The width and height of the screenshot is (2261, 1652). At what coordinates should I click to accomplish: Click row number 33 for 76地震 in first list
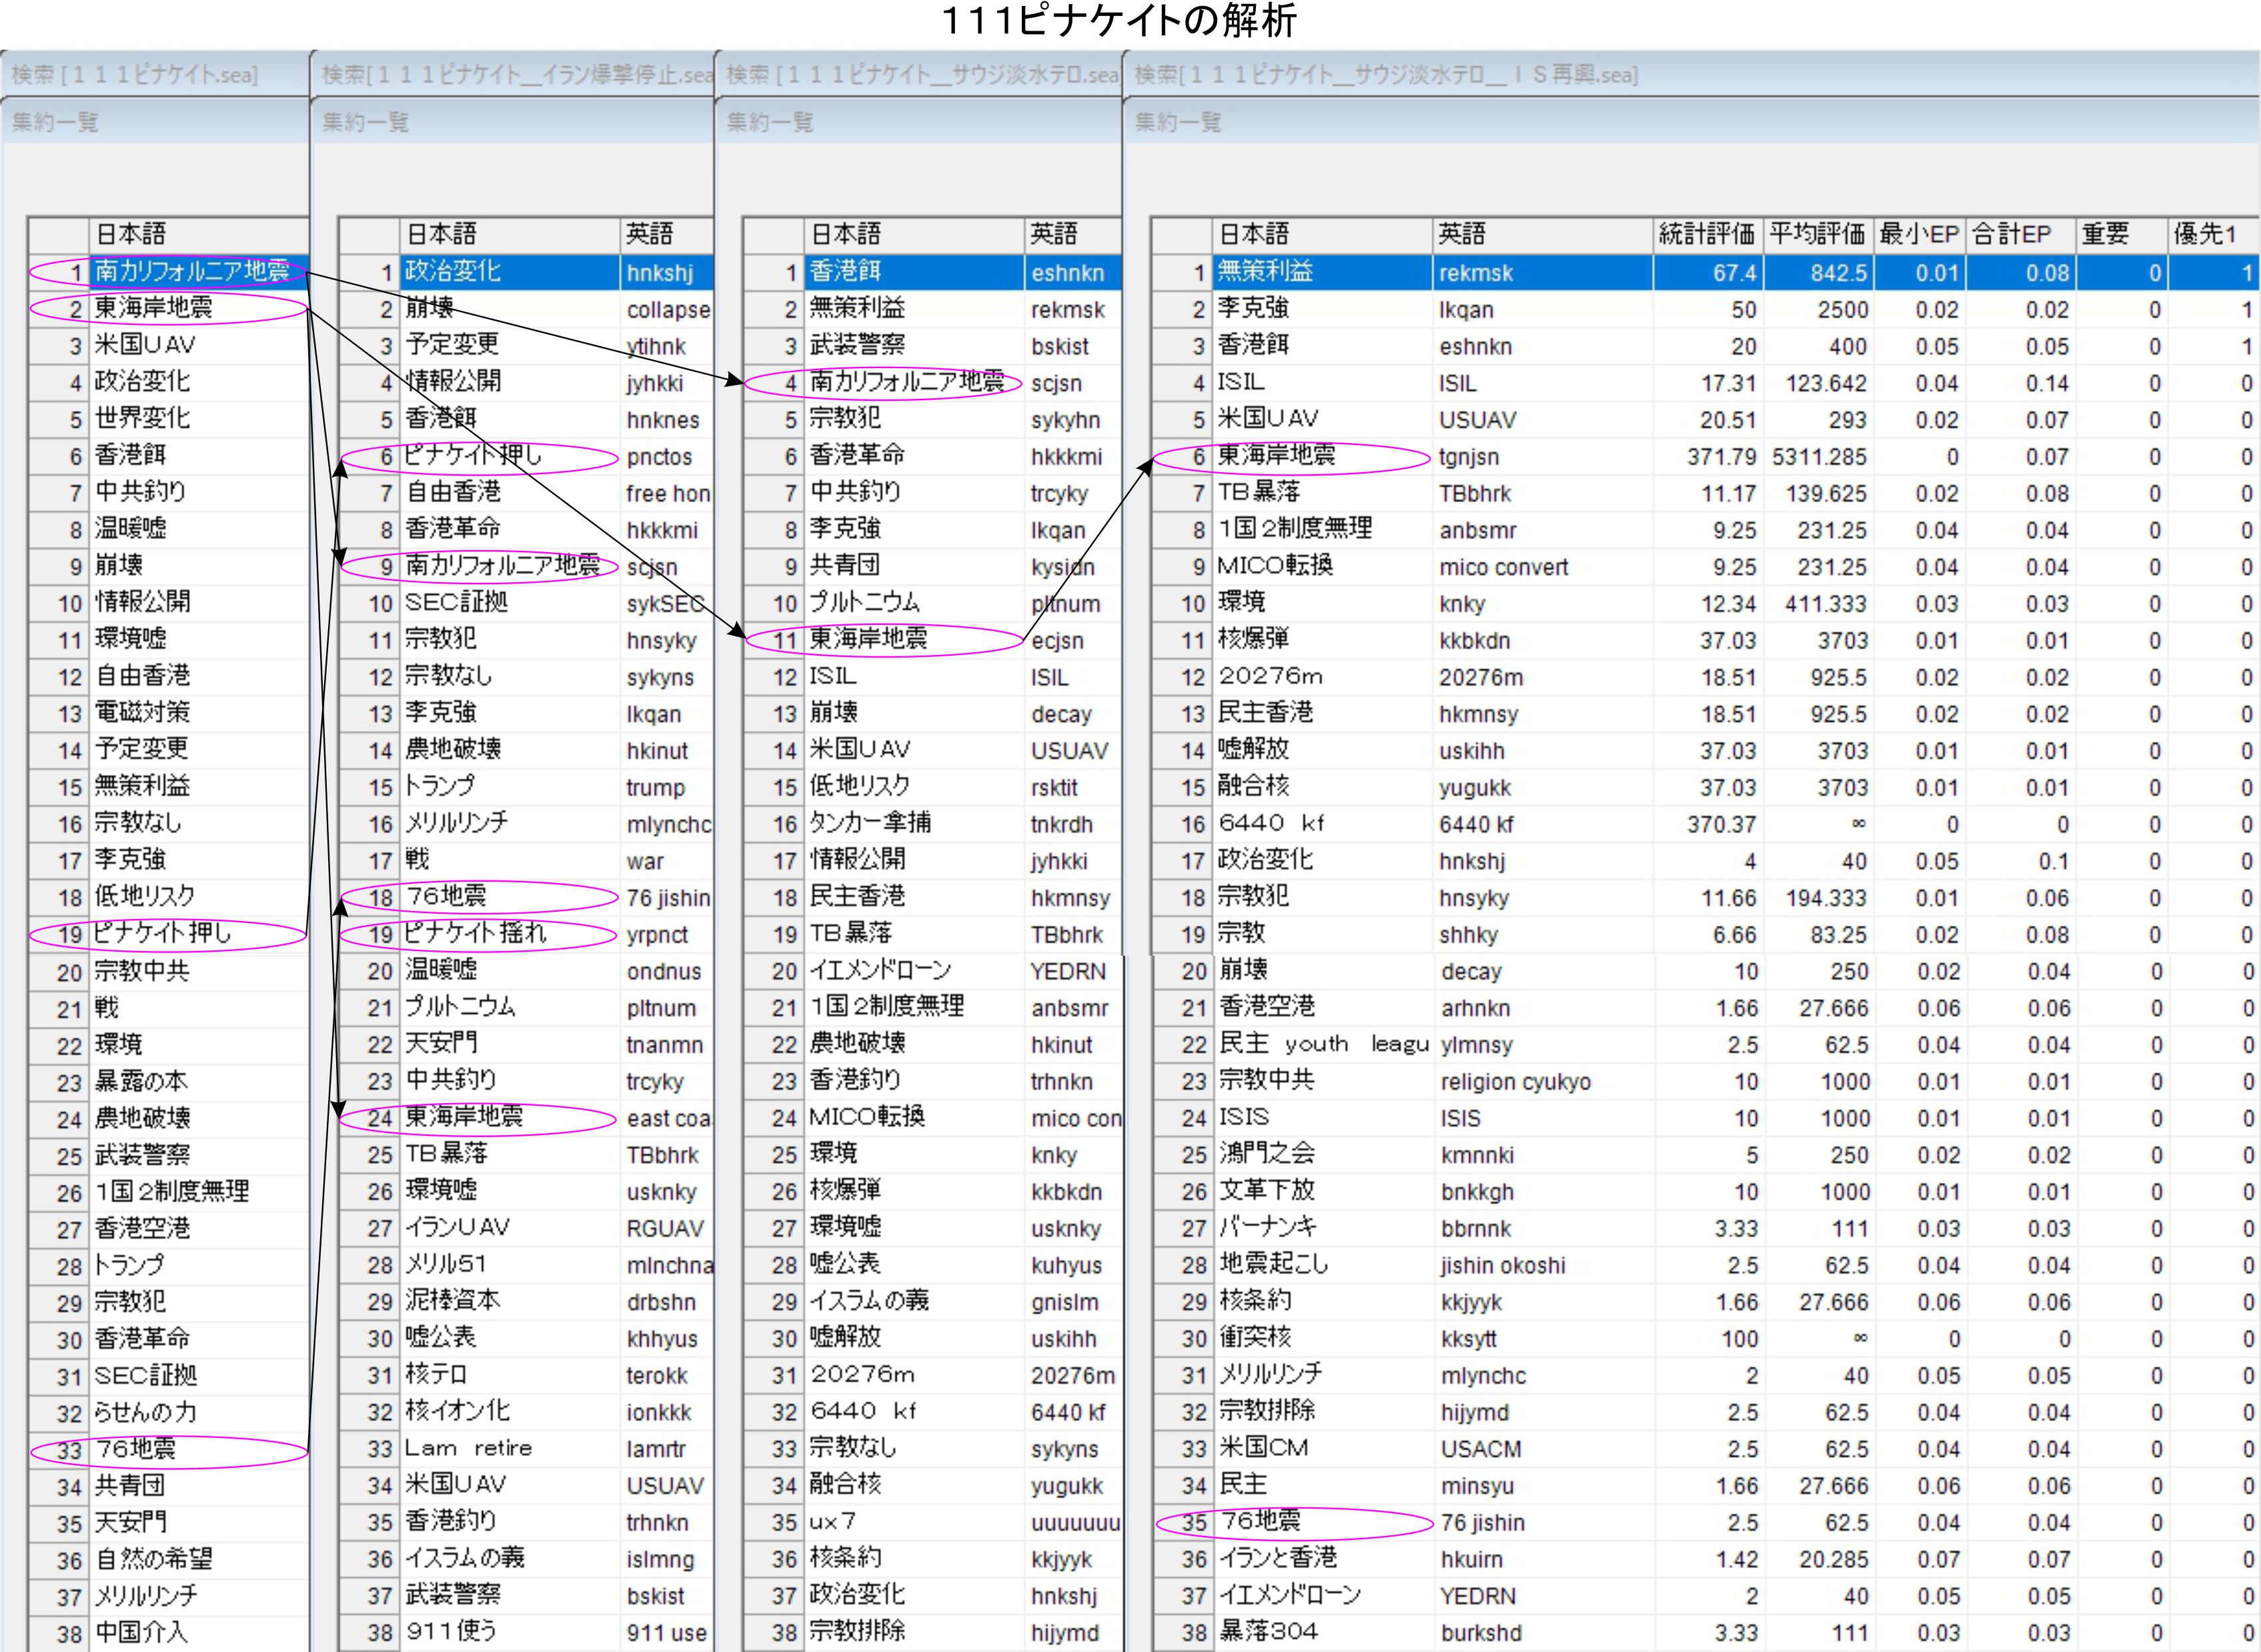pyautogui.click(x=69, y=1450)
